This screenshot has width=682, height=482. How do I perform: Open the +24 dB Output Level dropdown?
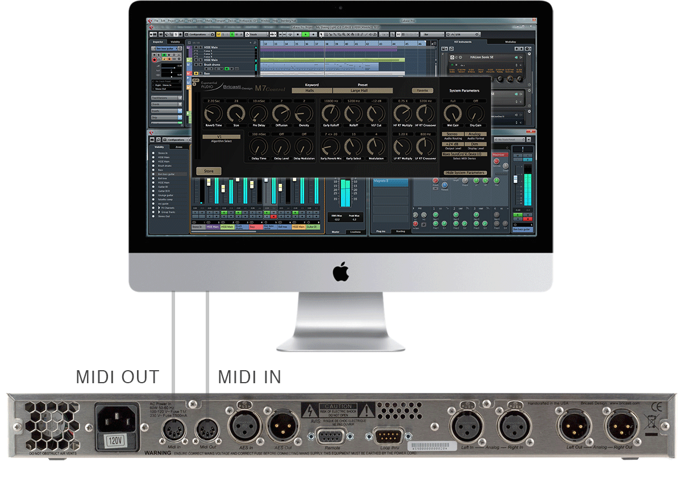(453, 144)
